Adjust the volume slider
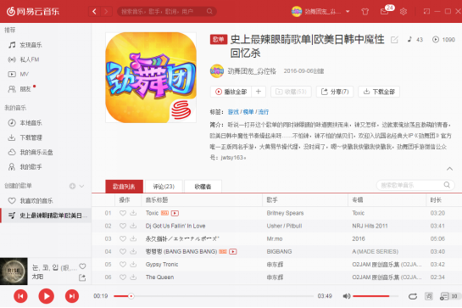The width and height of the screenshot is (462, 308). [x=376, y=296]
